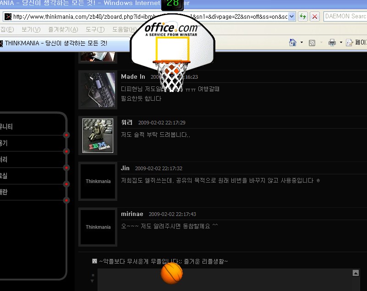Open the 즐겨찾기(A) menu

[x=63, y=29]
